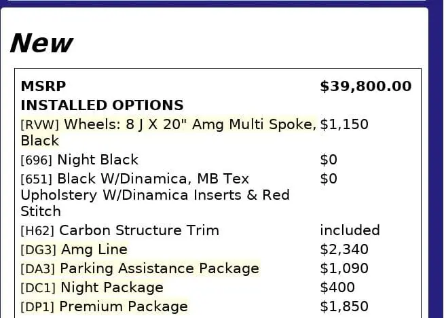Click the [RVW] option code
The image size is (446, 318).
tap(40, 125)
